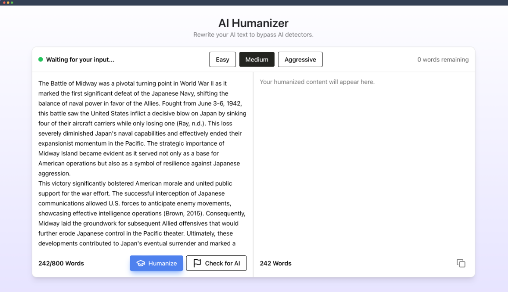Screen dimensions: 508x292
Task: Switch from Medium to Aggressive strength
Action: tap(300, 59)
